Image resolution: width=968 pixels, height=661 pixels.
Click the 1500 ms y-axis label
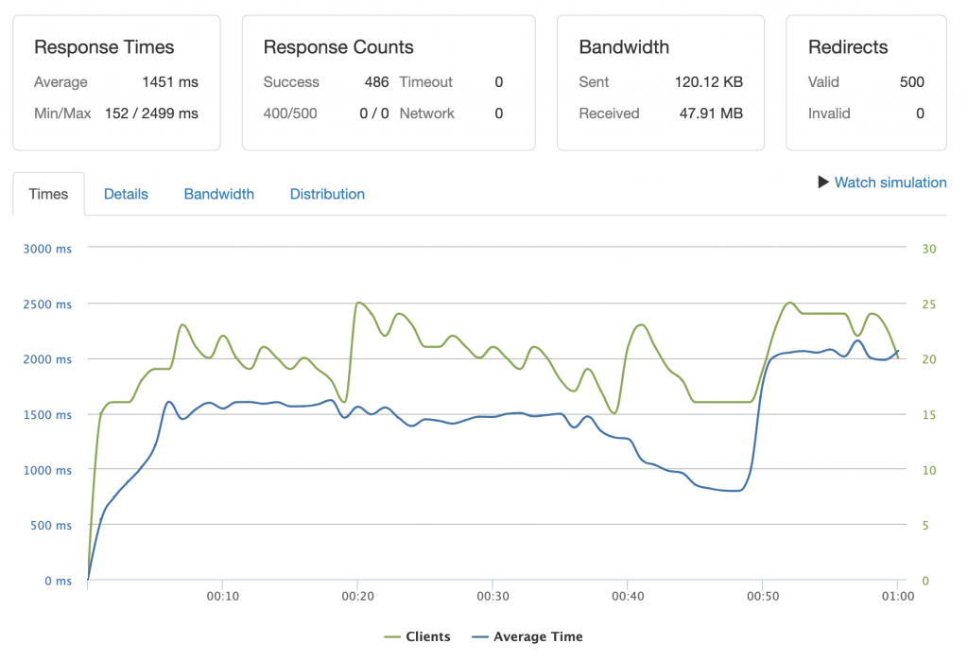[x=47, y=415]
